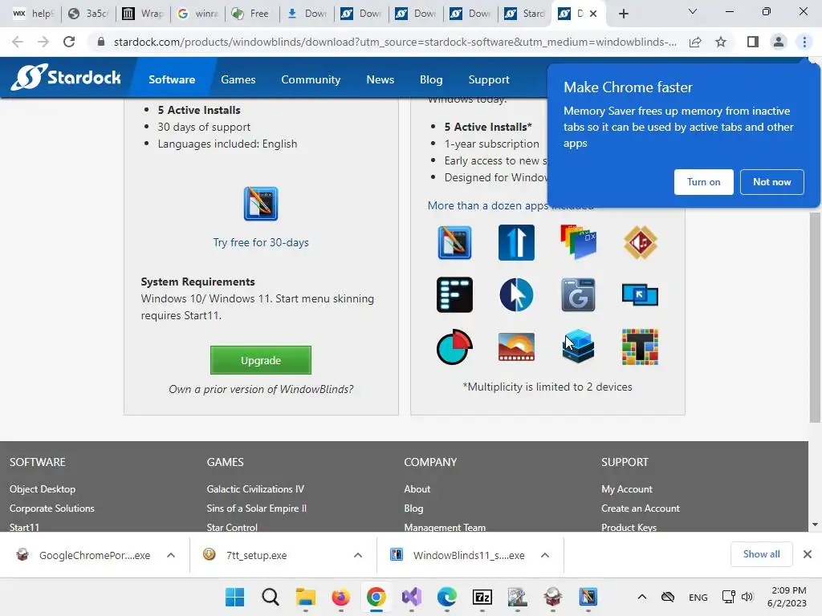Open the Community nav menu
Viewport: 822px width, 616px height.
click(x=311, y=79)
